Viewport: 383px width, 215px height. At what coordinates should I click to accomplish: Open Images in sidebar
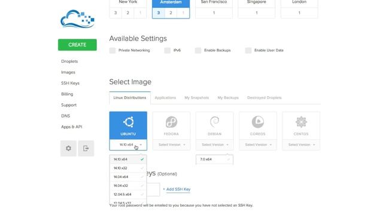pos(68,72)
